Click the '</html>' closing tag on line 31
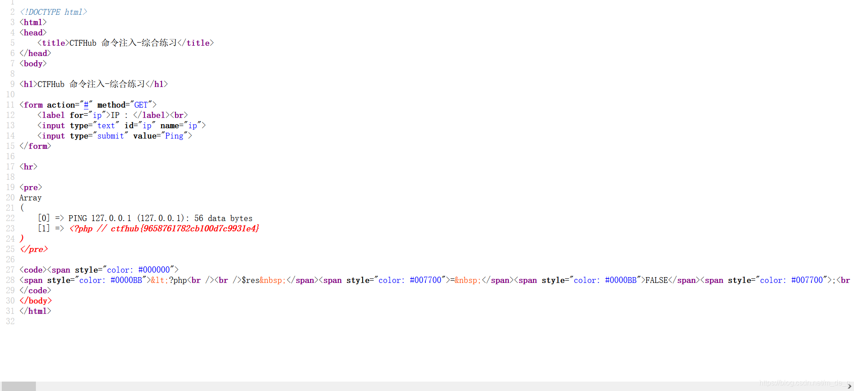Screen dimensions: 854x391 (35, 311)
